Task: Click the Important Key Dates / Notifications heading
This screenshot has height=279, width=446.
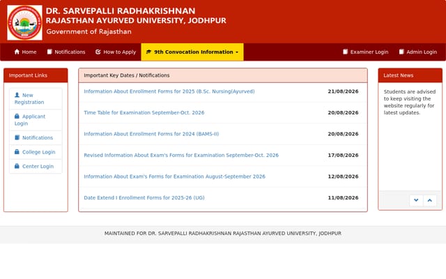Action: (x=223, y=75)
